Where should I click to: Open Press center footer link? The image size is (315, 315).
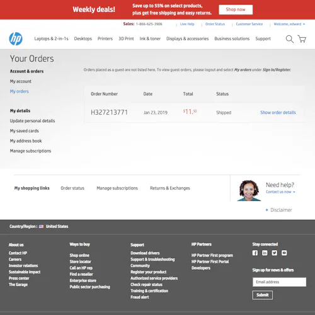tap(19, 278)
